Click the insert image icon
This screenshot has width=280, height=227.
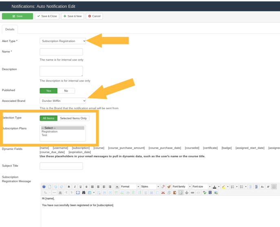pos(216,193)
